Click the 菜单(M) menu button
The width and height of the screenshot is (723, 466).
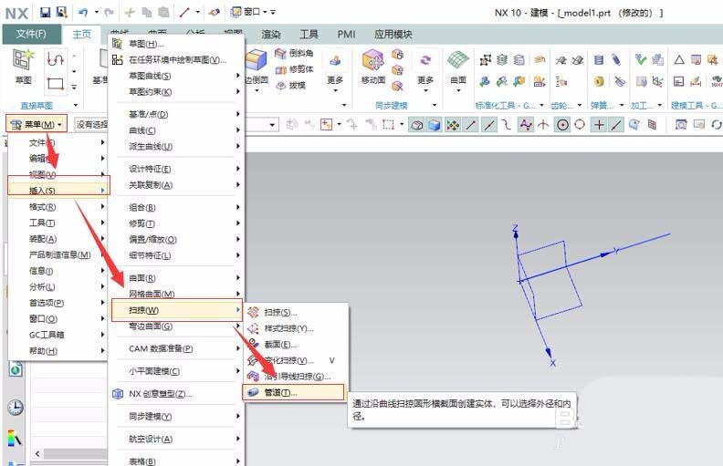[37, 124]
